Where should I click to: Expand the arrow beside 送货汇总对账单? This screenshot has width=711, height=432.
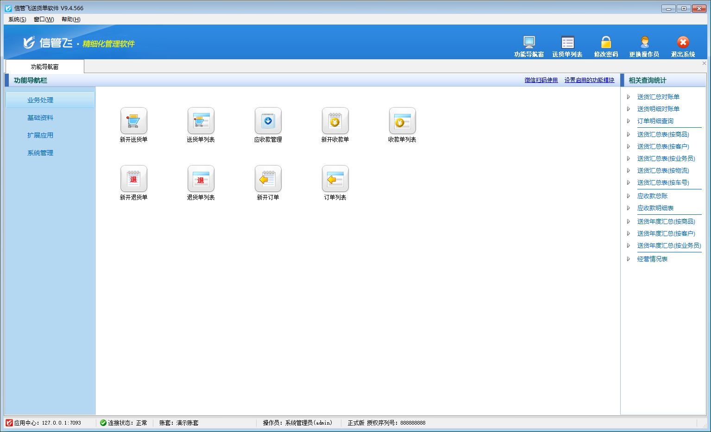coord(629,97)
